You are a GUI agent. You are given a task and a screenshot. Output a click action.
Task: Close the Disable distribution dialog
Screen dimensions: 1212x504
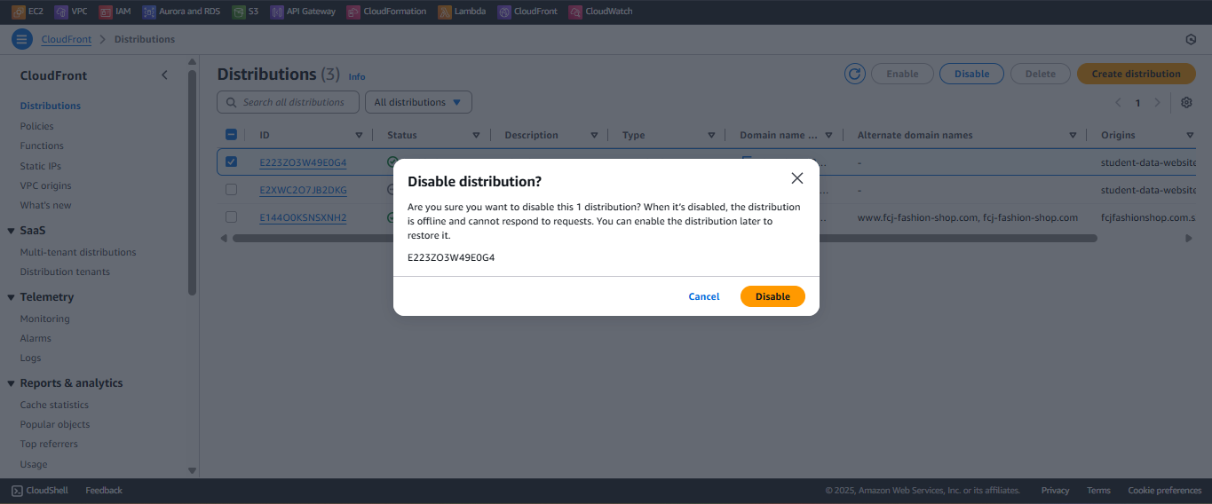(x=797, y=178)
